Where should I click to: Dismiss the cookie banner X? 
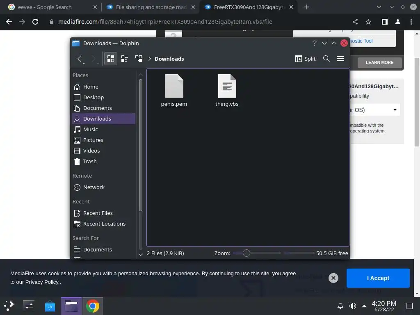[333, 278]
